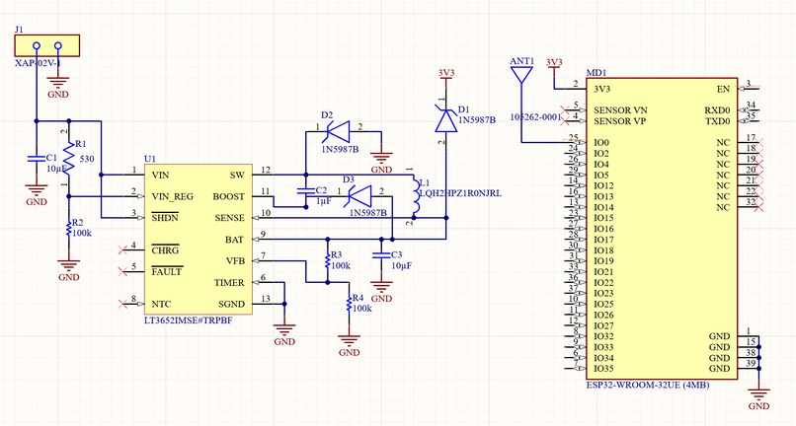Select GND symbol below ESP32 module
Image resolution: width=796 pixels, height=426 pixels.
point(758,399)
